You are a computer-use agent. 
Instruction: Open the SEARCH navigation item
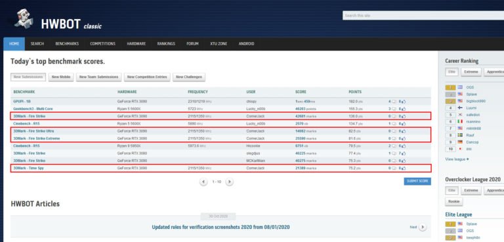[37, 44]
